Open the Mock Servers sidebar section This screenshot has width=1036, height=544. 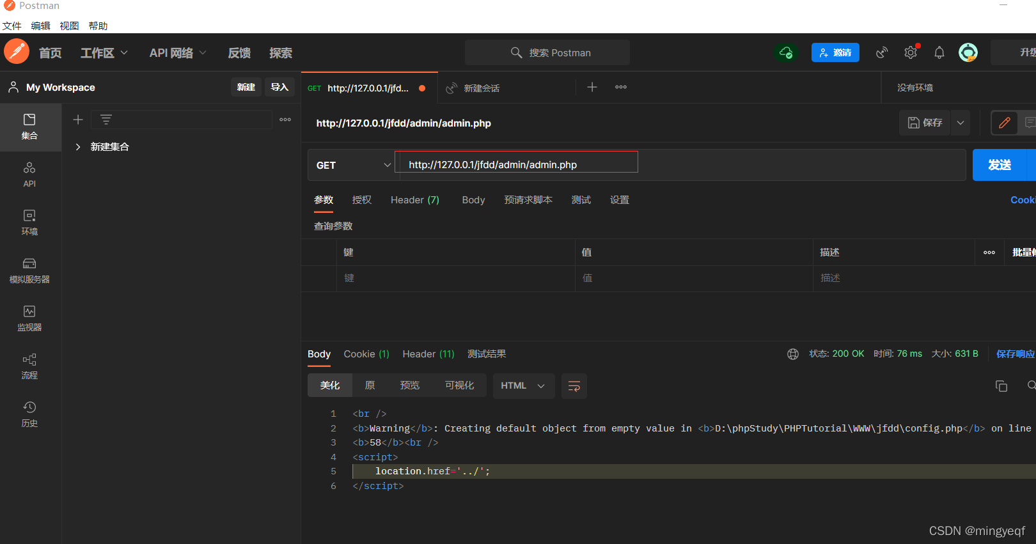[29, 270]
